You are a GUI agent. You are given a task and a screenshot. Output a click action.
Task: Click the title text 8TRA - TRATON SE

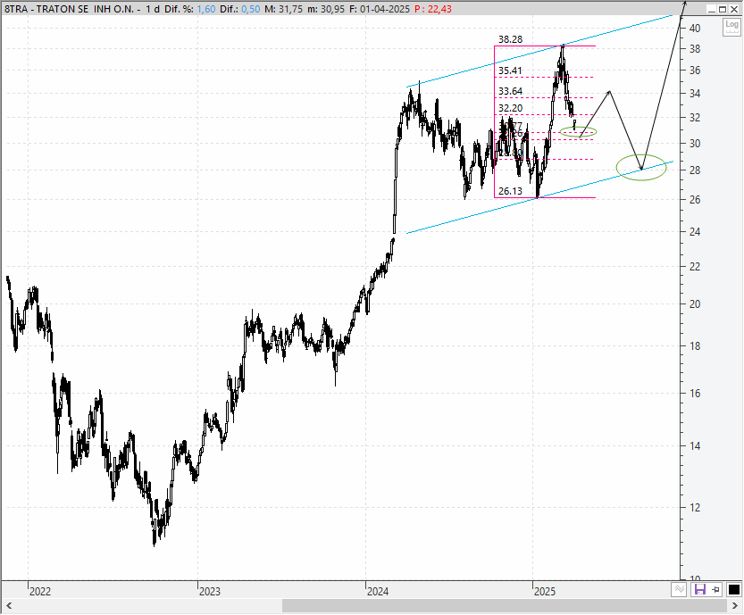coord(46,9)
